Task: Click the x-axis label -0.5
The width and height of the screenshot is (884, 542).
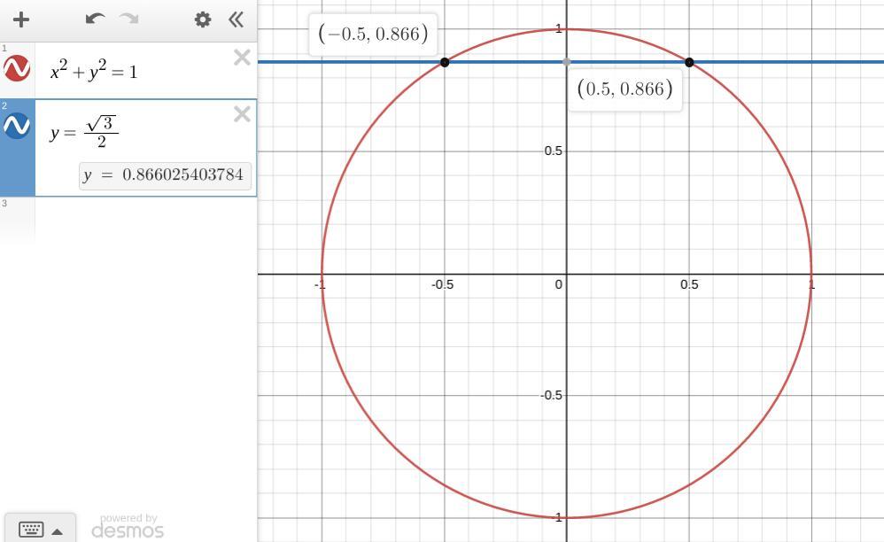Action: (x=443, y=284)
